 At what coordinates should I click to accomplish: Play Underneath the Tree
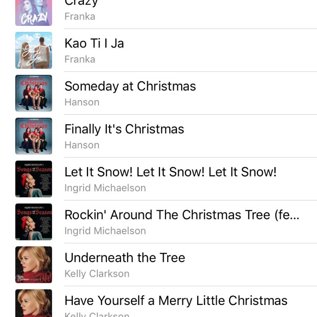click(x=125, y=258)
